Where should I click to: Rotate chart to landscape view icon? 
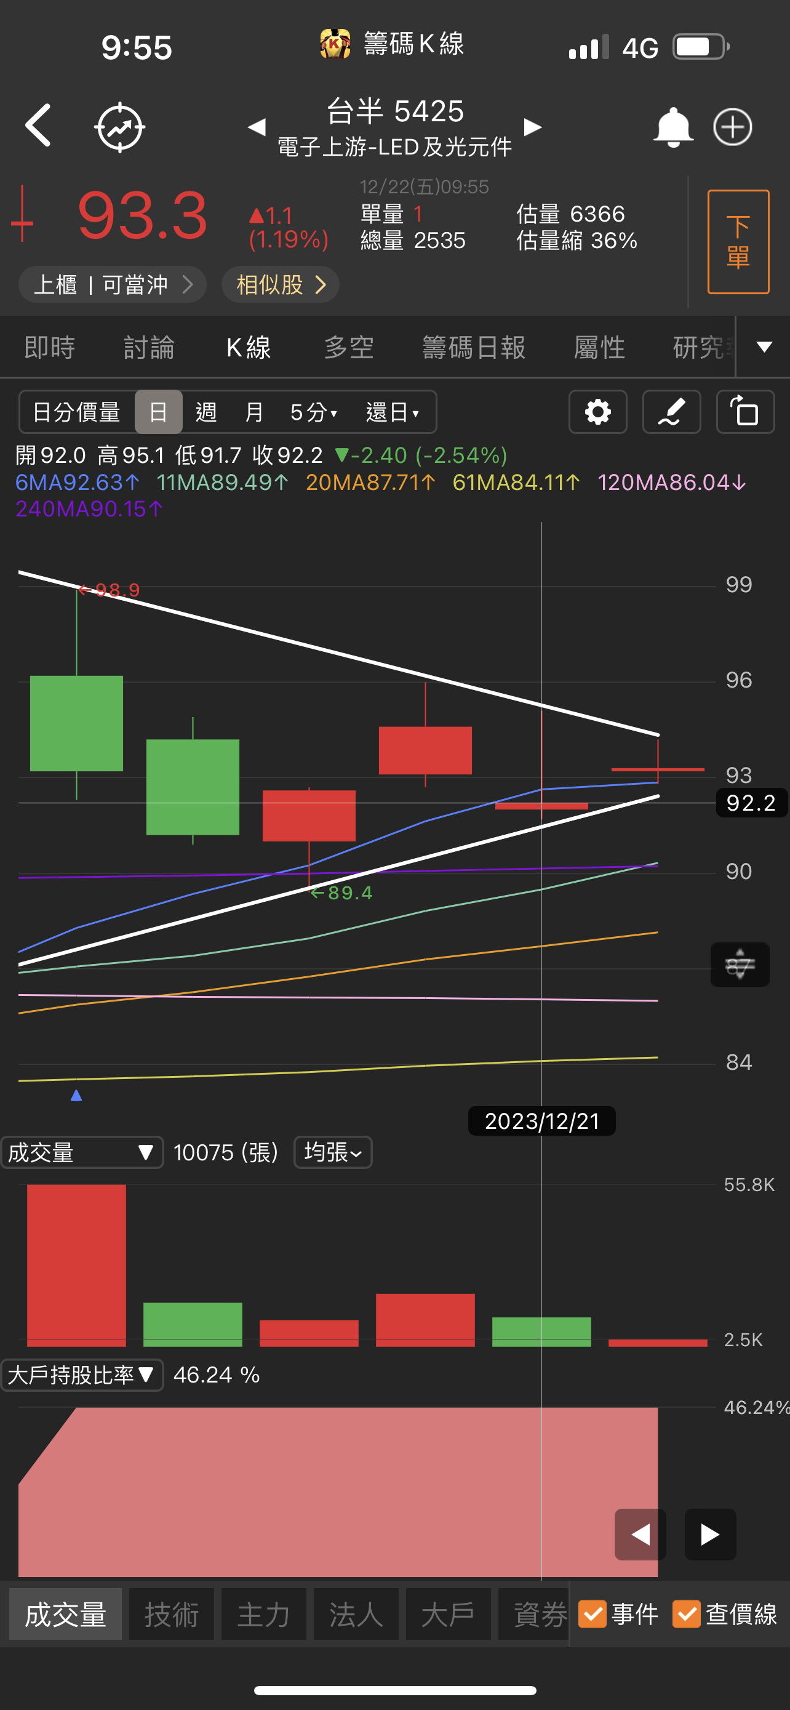(746, 412)
